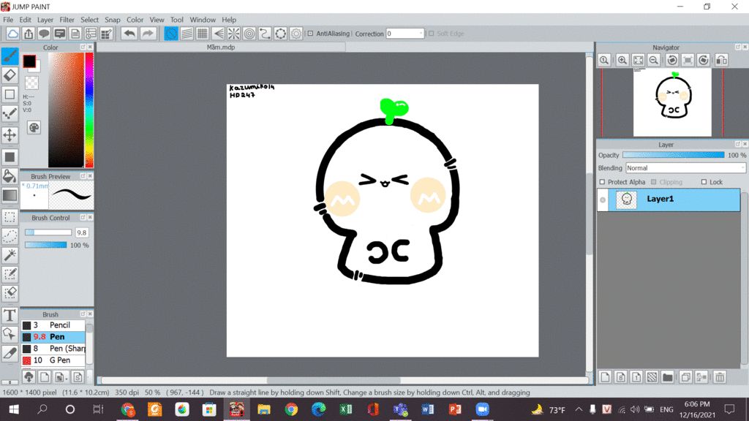The width and height of the screenshot is (749, 421).
Task: Enable the radial snap icon
Action: (233, 34)
